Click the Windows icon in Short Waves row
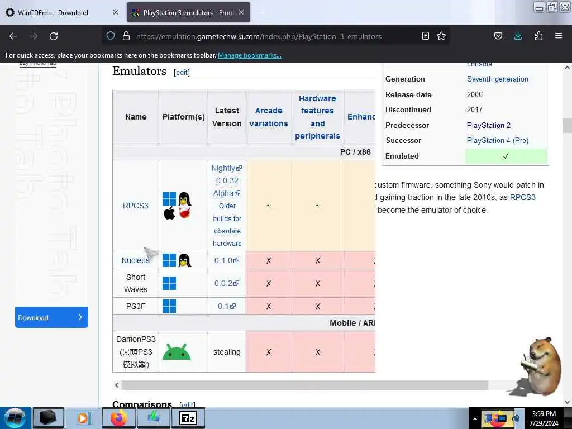The image size is (572, 429). (x=169, y=283)
